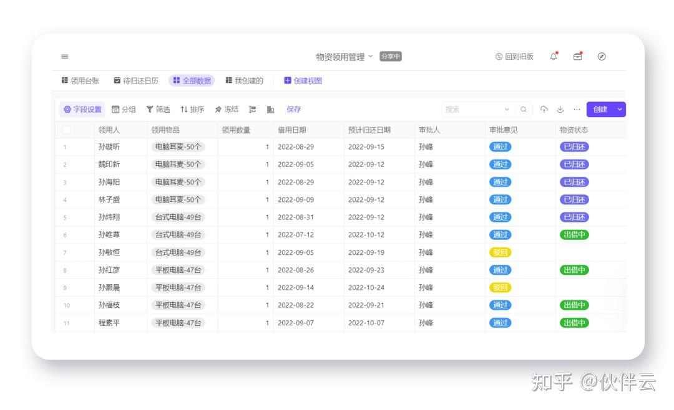The height and width of the screenshot is (410, 674).
Task: Click date 2022-08-26 borrow date cell
Action: click(x=296, y=270)
